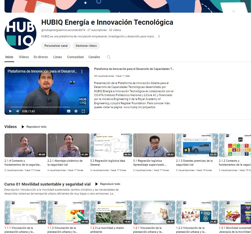Open thumbnail of 1.2.1 Vinculación video
This screenshot has width=251, height=234.
pos(154,212)
